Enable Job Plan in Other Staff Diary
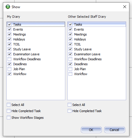Screen dimensions: 132x138 tap(71, 69)
